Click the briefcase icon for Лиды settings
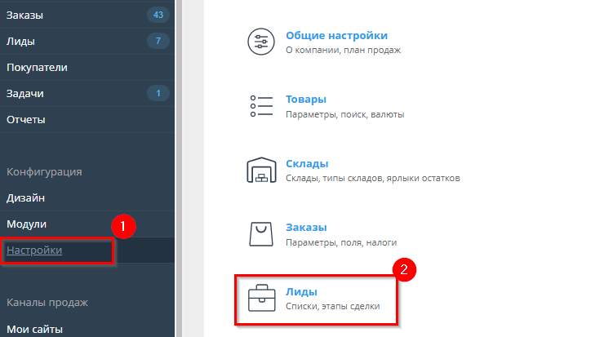 [x=262, y=299]
